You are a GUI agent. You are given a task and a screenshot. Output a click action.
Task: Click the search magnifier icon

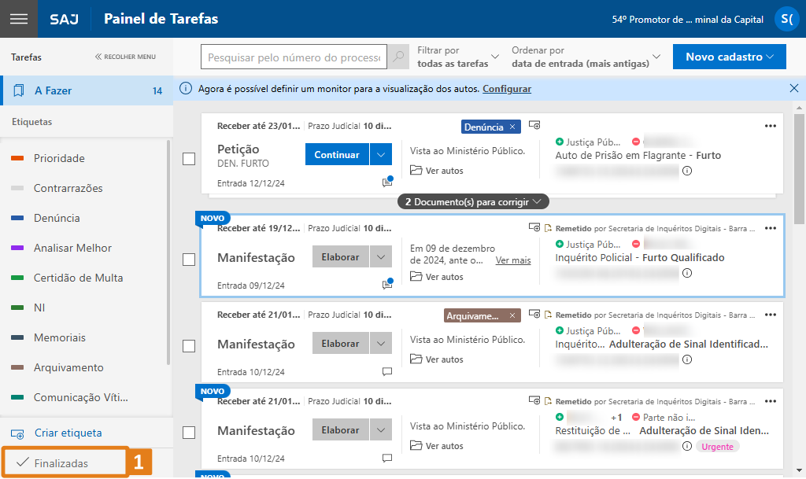400,57
